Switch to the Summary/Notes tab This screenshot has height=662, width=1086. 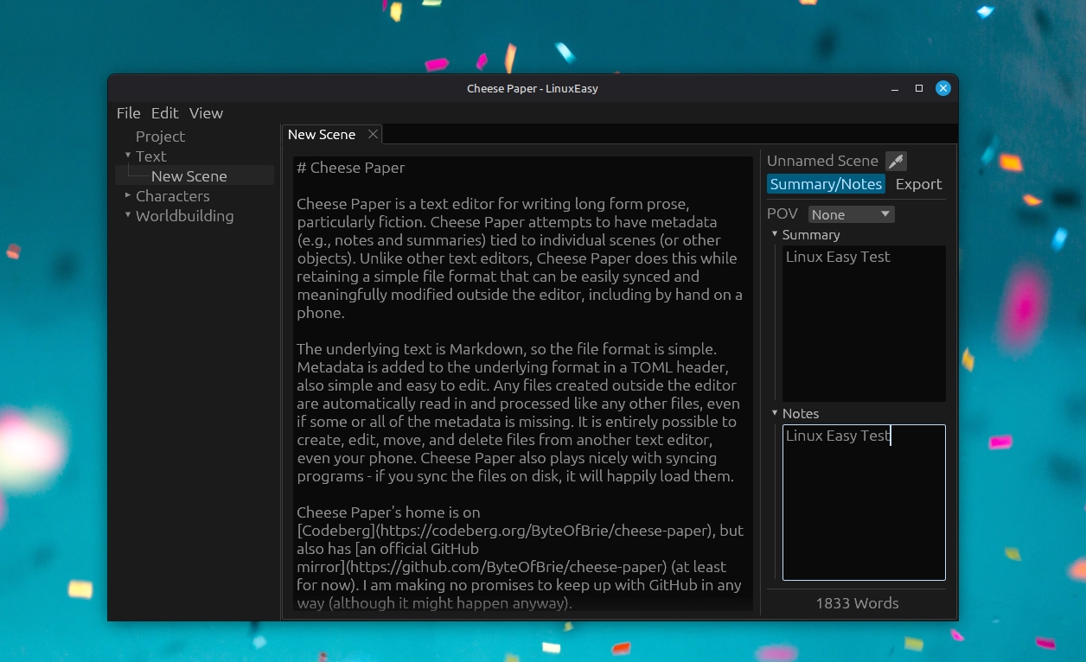[826, 184]
